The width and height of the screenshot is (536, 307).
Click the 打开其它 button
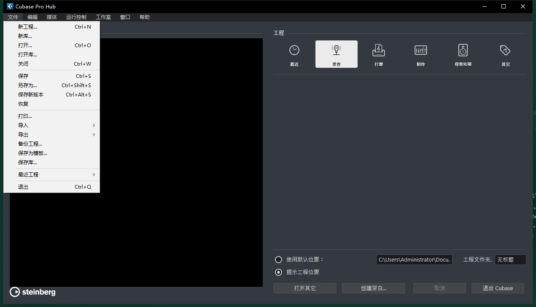tap(305, 288)
